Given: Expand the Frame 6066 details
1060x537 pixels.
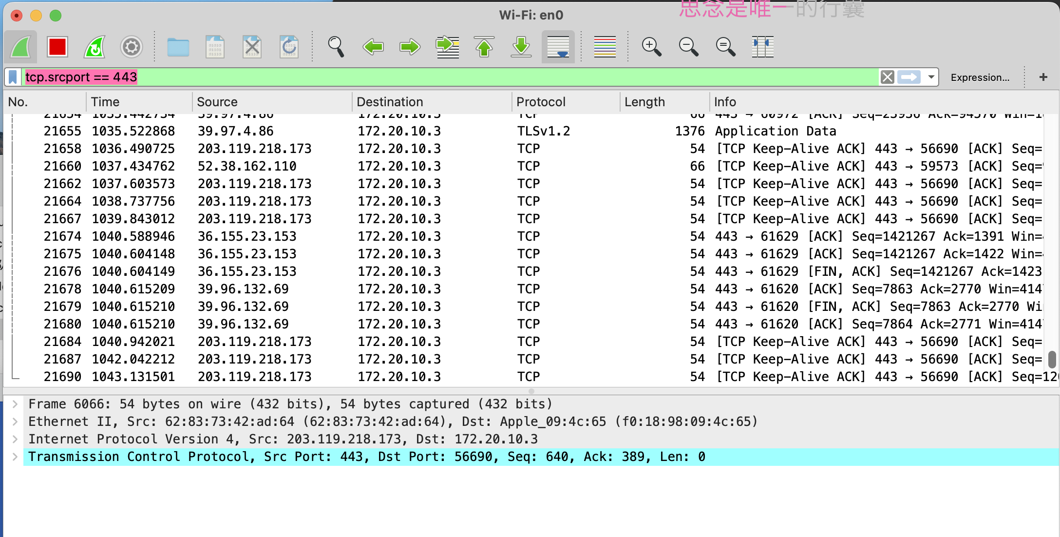Looking at the screenshot, I should click(15, 404).
